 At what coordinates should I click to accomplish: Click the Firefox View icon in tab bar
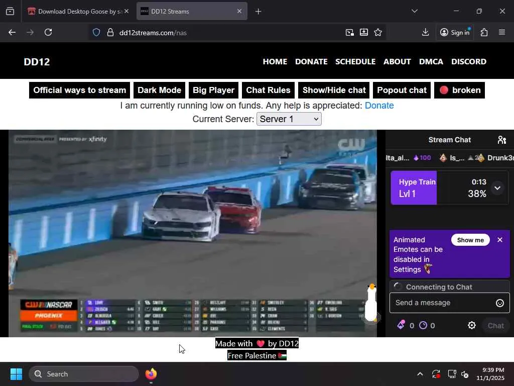pyautogui.click(x=10, y=12)
